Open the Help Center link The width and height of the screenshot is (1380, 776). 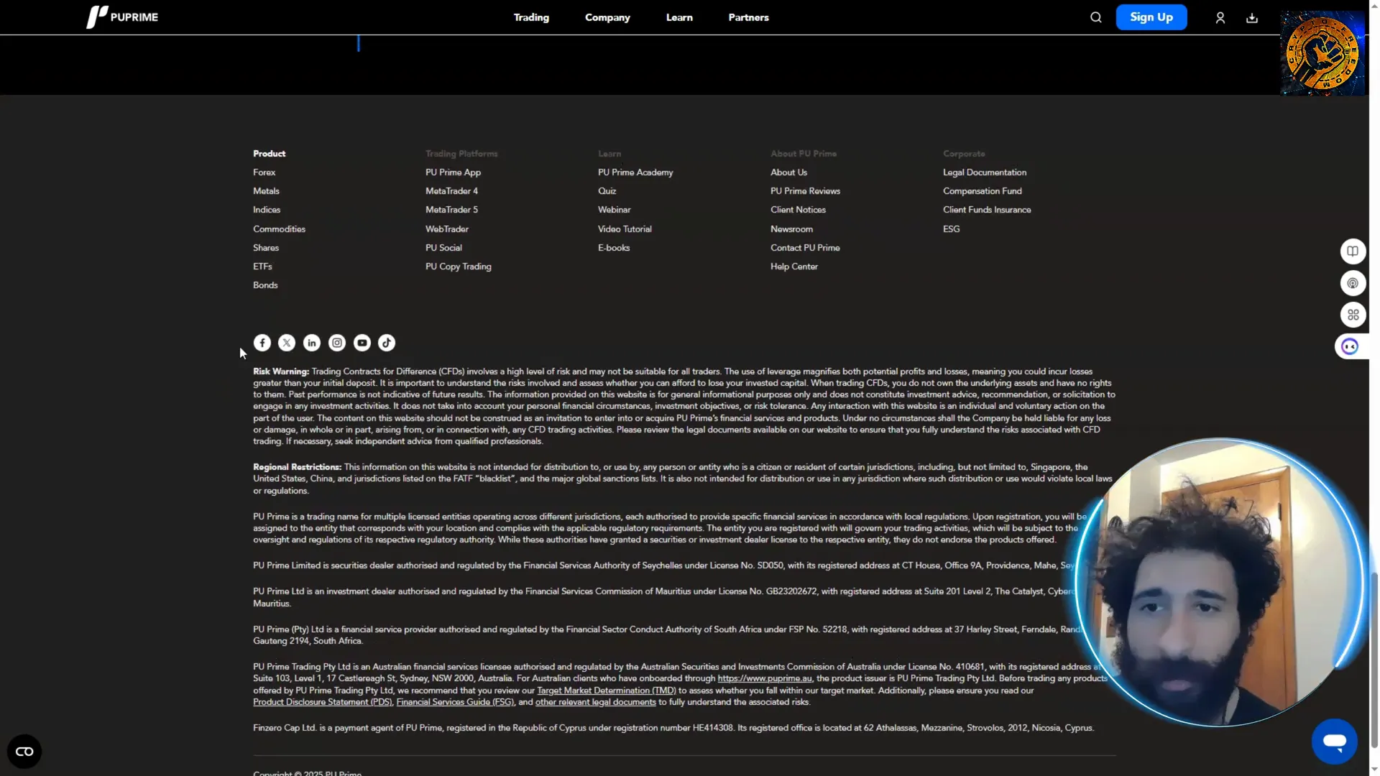[794, 267]
